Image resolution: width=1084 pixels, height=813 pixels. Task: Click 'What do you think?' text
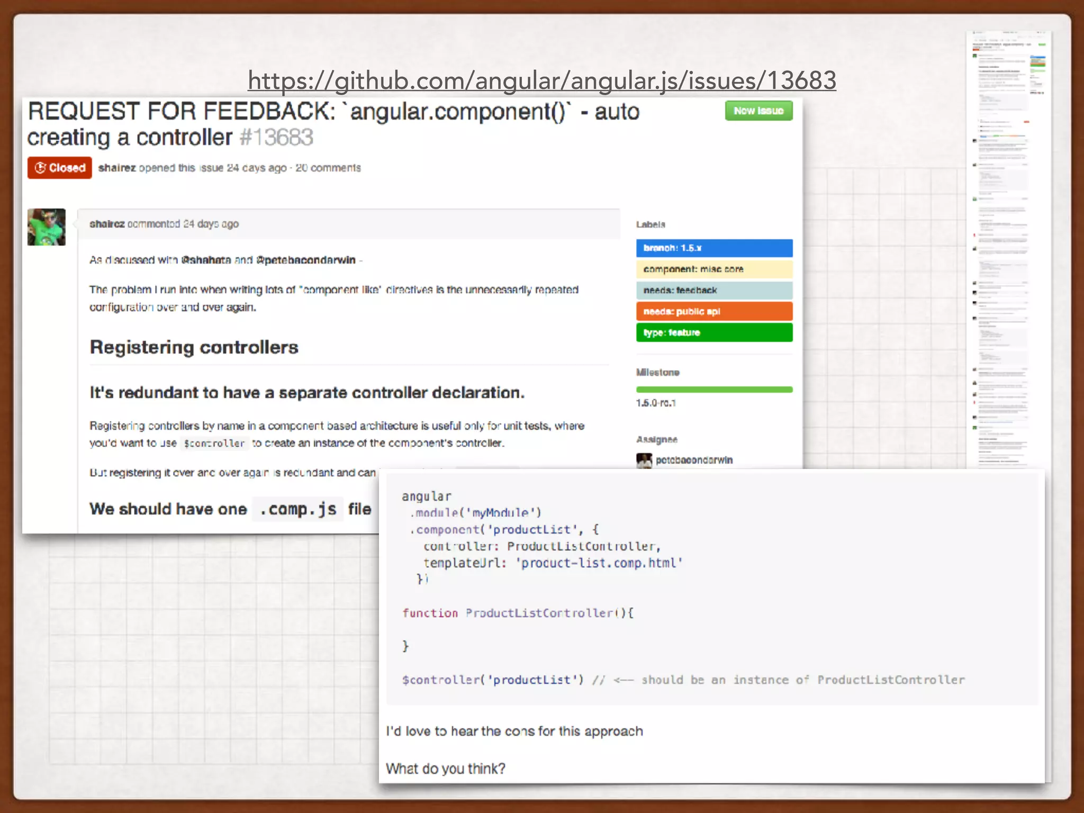446,769
